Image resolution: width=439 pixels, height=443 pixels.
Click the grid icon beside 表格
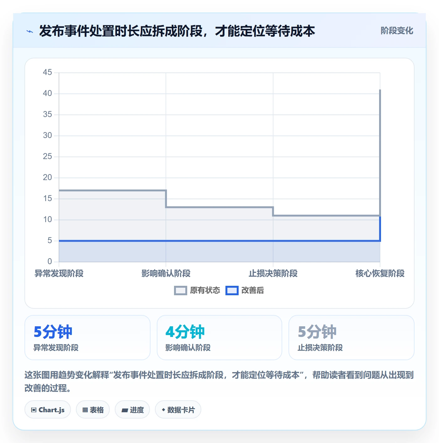click(85, 410)
